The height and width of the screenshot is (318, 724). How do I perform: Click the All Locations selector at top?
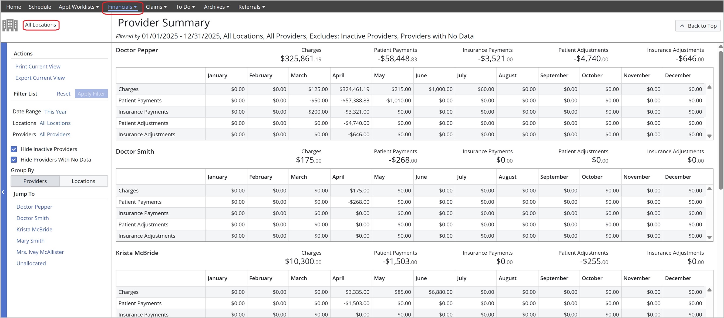pyautogui.click(x=41, y=25)
